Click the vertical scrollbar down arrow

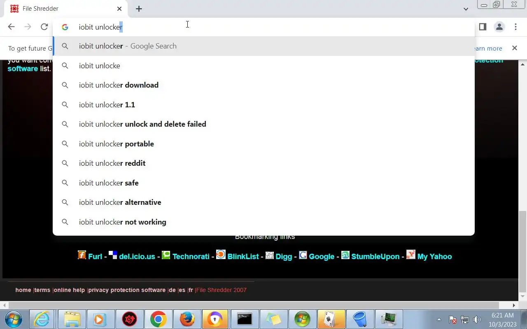point(522,296)
